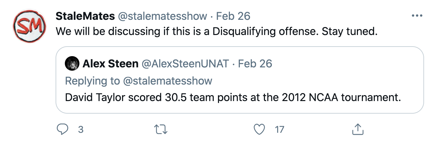Screen dimensions: 432x144
Task: Open the main tweet's Feb 26 timestamp
Action: [x=233, y=16]
